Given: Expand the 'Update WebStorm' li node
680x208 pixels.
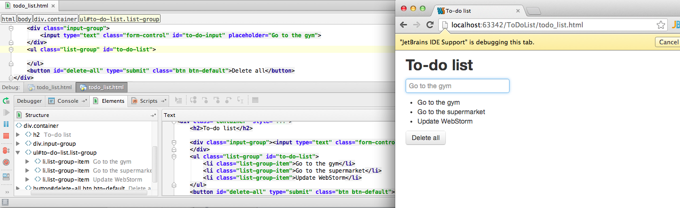Looking at the screenshot, I should point(28,180).
